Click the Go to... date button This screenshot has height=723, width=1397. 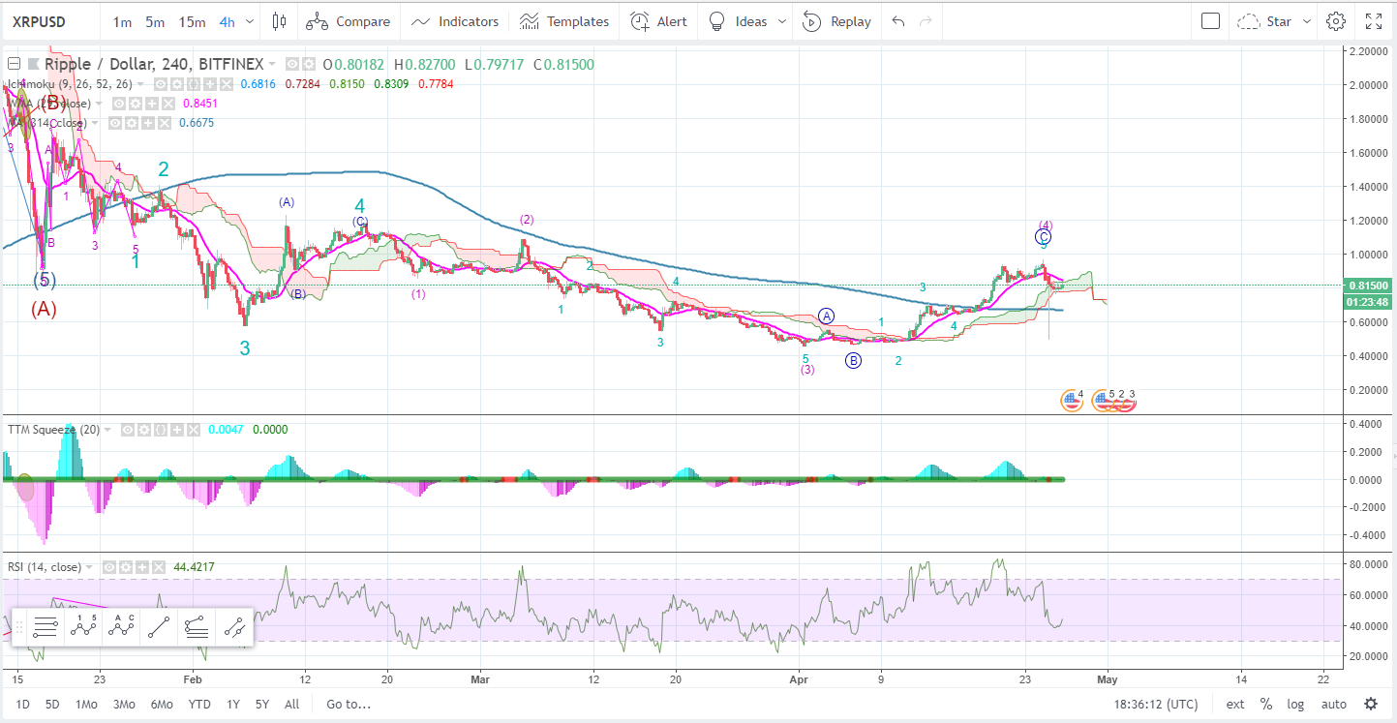click(349, 704)
